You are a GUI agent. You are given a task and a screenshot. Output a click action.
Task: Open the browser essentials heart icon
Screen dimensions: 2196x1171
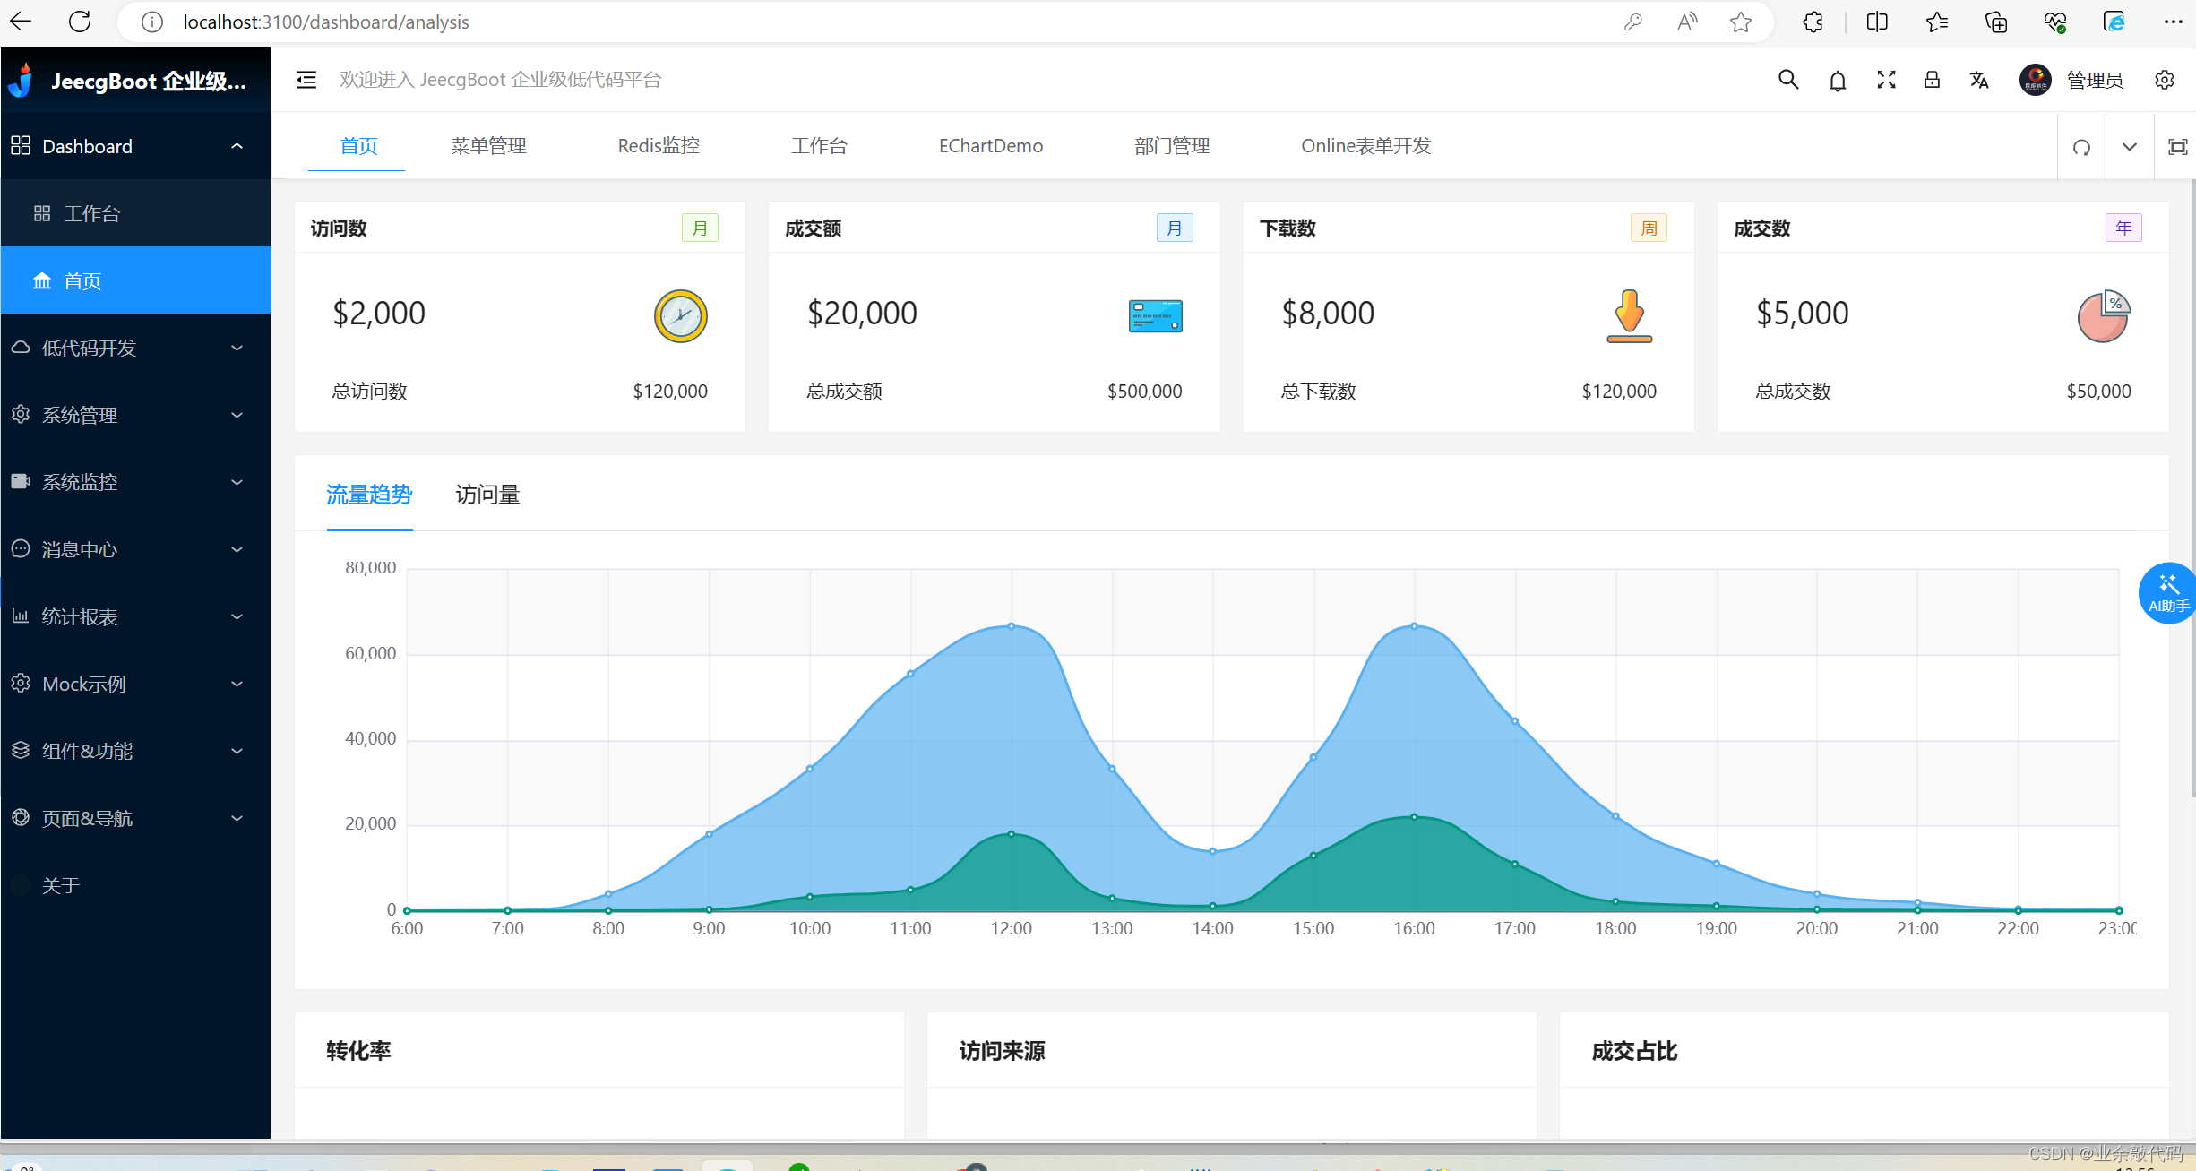coord(2055,22)
